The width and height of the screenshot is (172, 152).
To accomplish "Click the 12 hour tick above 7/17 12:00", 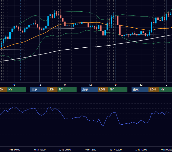I will point(141,85).
